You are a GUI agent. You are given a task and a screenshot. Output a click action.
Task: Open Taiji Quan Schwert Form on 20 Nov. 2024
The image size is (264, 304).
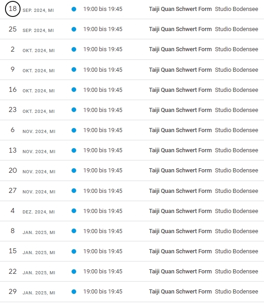pos(180,171)
